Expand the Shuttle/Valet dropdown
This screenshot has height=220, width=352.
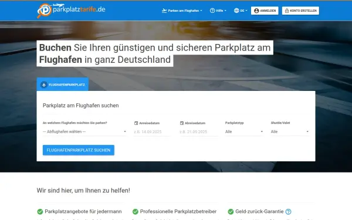tap(290, 132)
